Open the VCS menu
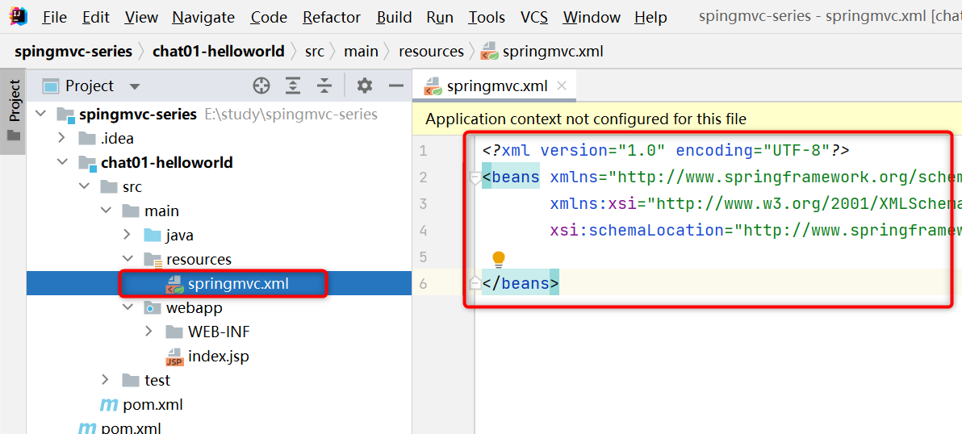The height and width of the screenshot is (434, 962). click(534, 17)
